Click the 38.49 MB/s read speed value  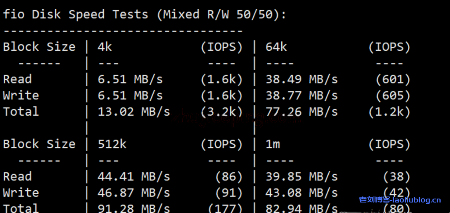tap(301, 79)
